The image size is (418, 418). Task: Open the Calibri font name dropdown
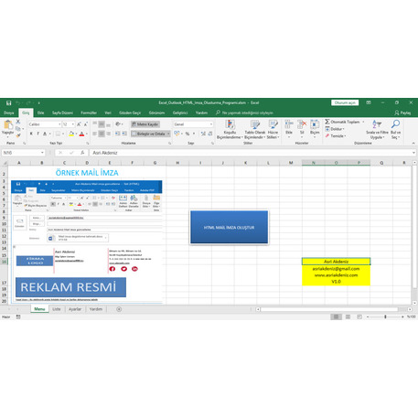59,124
